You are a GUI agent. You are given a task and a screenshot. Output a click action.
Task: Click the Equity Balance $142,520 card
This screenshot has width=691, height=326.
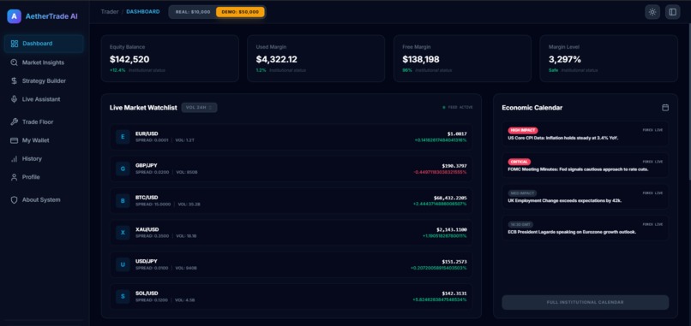[170, 58]
